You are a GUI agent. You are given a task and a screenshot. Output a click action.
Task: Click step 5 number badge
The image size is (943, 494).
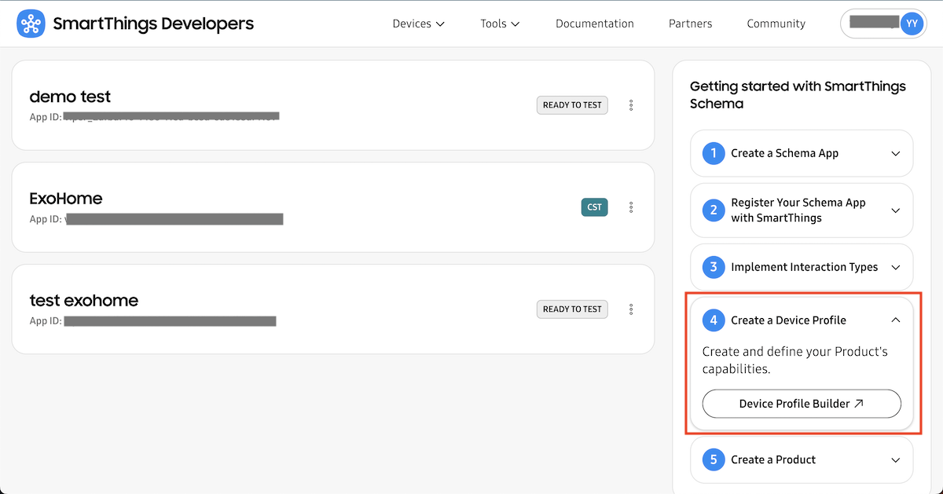point(714,459)
